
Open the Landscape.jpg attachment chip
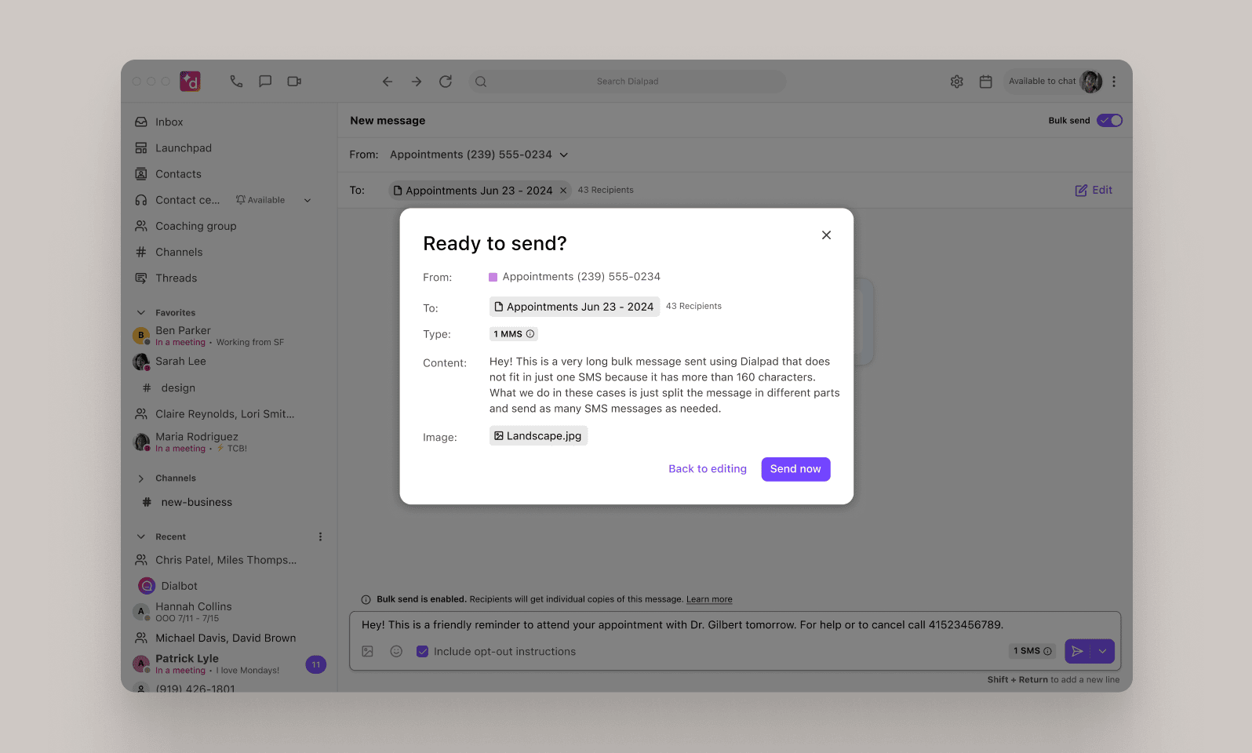[538, 436]
